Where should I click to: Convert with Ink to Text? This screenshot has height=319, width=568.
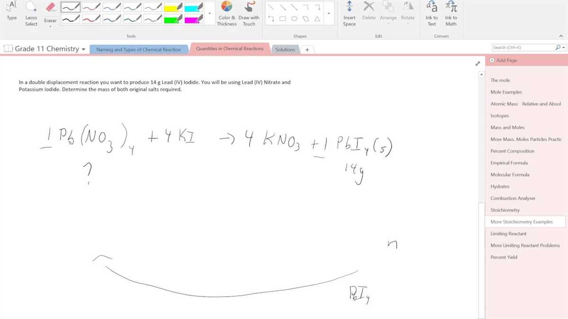(x=432, y=13)
